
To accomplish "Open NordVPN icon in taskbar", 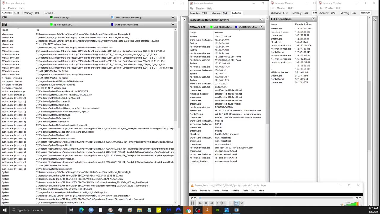I will (x=178, y=210).
